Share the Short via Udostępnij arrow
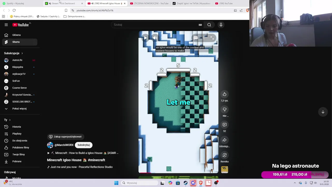 (x=225, y=140)
